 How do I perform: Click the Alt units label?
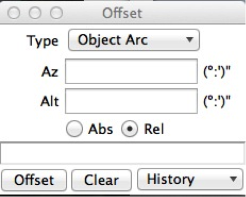(217, 102)
